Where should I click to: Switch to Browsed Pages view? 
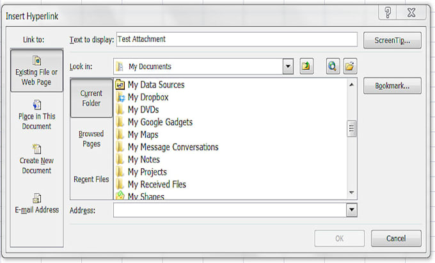pyautogui.click(x=91, y=139)
